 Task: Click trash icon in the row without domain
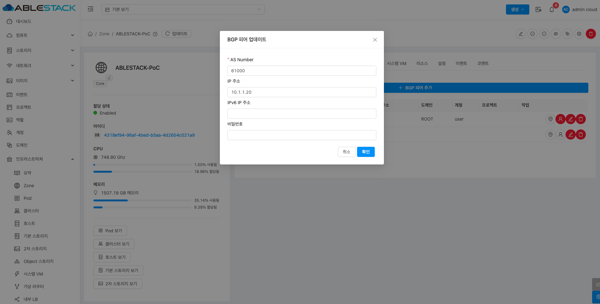[x=581, y=134]
